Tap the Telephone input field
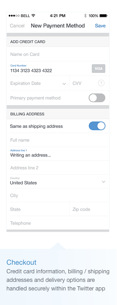This screenshot has height=305, width=117. click(58, 223)
